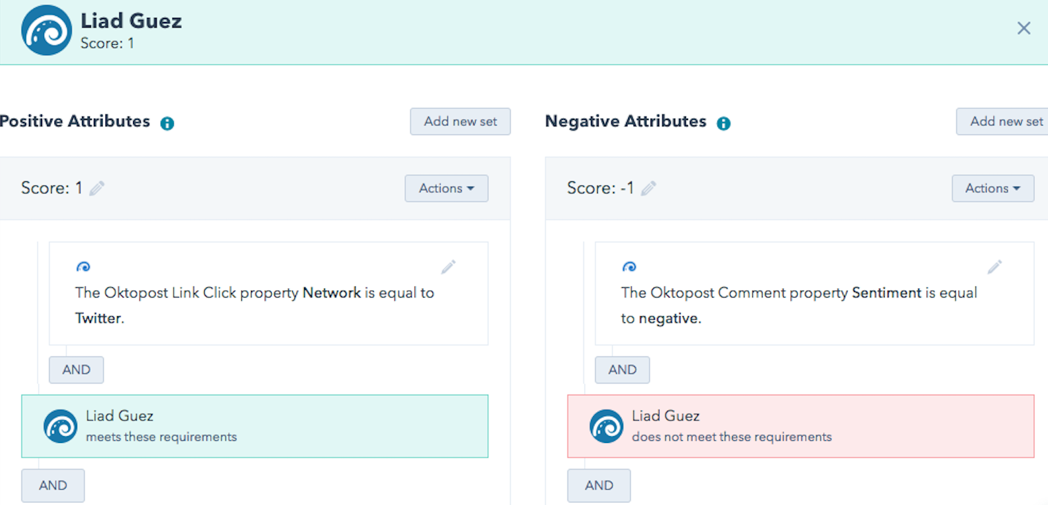This screenshot has width=1048, height=505.
Task: Close the Liad Guez score panel
Action: pos(1024,28)
